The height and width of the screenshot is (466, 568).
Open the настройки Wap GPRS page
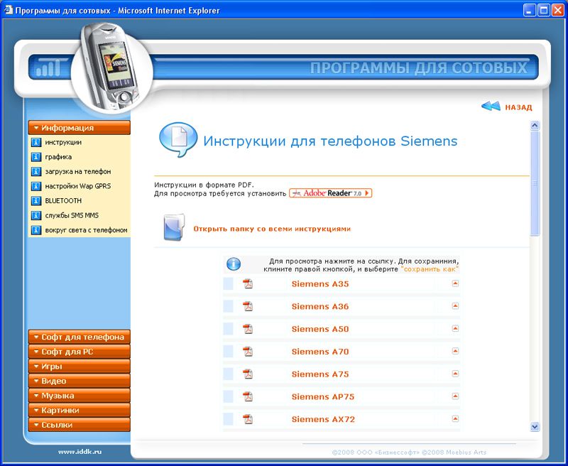(x=78, y=186)
